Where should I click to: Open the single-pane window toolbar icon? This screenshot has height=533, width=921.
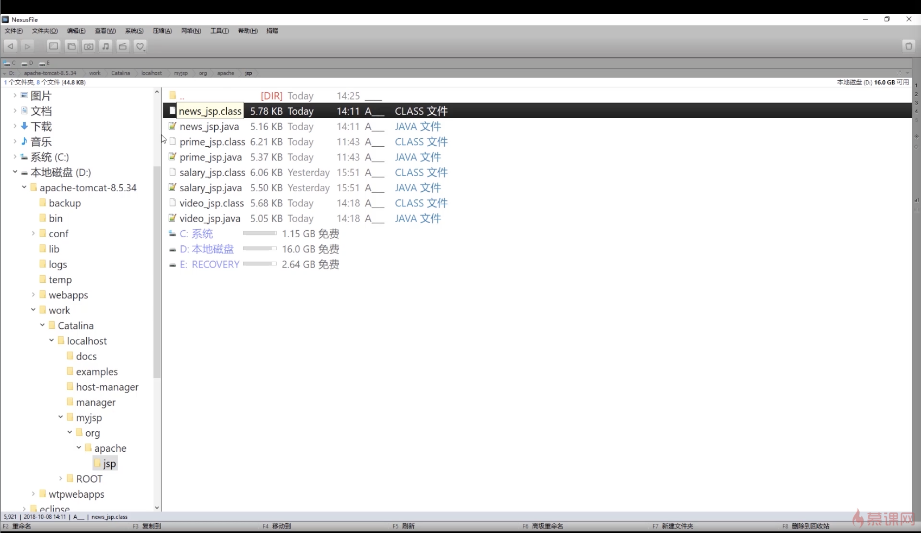(54, 47)
